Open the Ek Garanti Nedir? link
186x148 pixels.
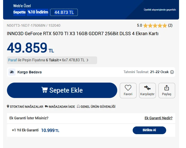[x=158, y=118]
